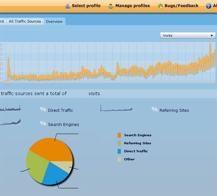Open the Search Engines sparkline thumbnail
Image resolution: width=217 pixels, height=196 pixels.
(x=11, y=122)
